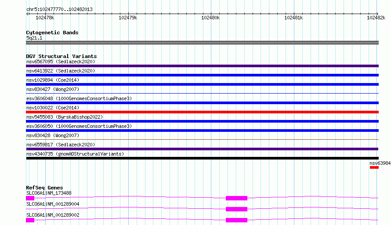Image resolution: width=391 pixels, height=225 pixels.
Task: Click the thin blue line for nsv830427
Action: pyautogui.click(x=202, y=93)
